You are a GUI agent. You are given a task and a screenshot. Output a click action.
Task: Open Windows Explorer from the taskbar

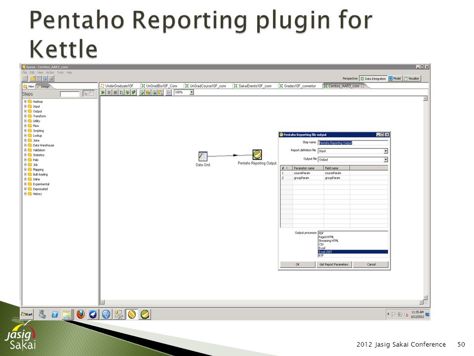[x=67, y=314]
